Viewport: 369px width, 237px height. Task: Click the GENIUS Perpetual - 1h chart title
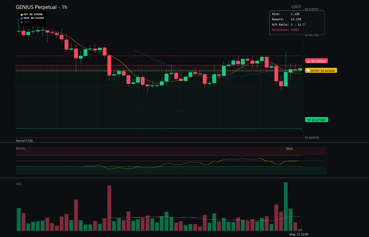coord(42,7)
